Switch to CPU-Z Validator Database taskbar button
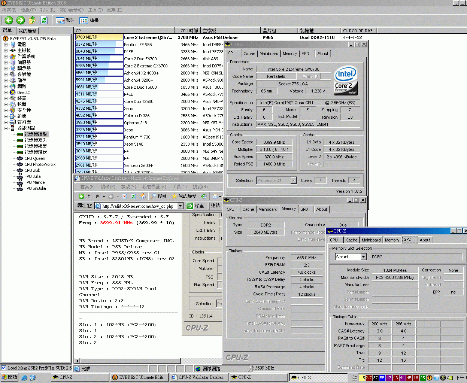467x383 pixels. coord(199,377)
